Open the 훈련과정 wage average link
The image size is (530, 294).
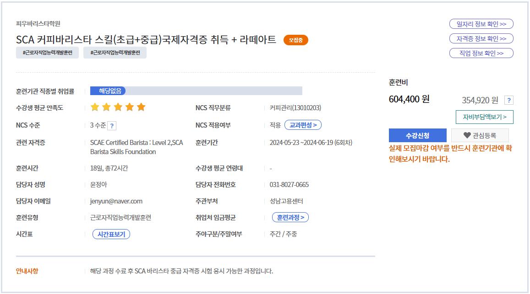pyautogui.click(x=290, y=217)
